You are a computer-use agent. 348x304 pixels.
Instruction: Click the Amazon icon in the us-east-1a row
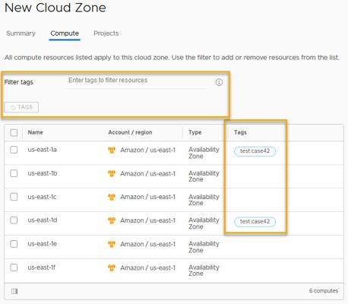coord(112,150)
